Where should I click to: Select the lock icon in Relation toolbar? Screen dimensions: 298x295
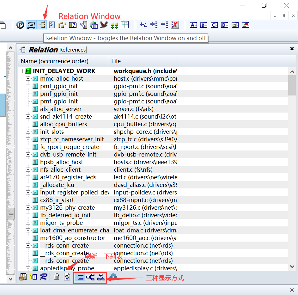coord(57,277)
